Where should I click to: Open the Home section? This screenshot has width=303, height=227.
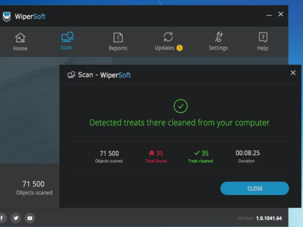pos(20,42)
